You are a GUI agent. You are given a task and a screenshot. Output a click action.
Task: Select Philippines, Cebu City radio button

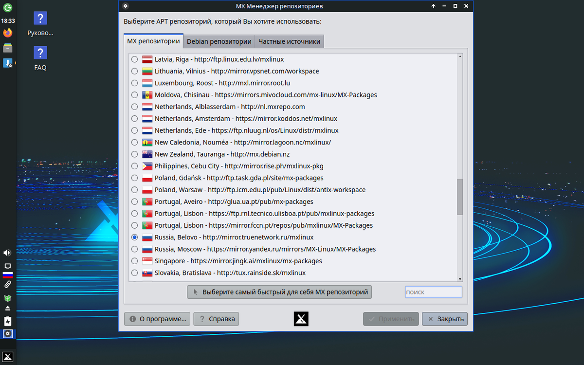tap(135, 166)
